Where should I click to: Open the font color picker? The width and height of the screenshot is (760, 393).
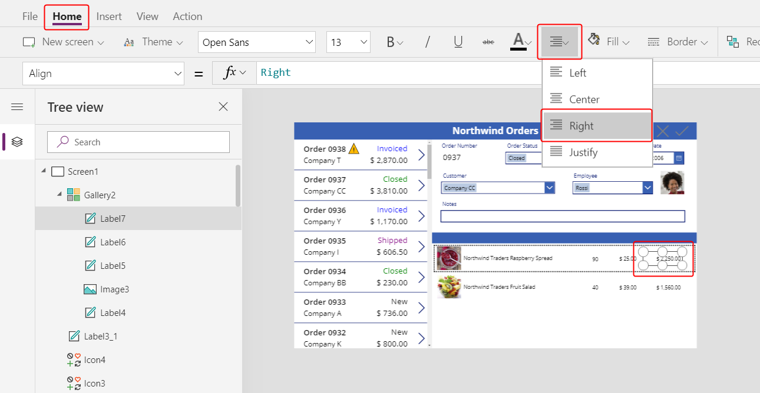point(521,42)
